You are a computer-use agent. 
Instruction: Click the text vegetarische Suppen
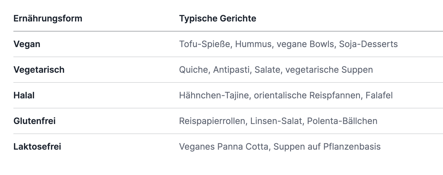pos(329,70)
